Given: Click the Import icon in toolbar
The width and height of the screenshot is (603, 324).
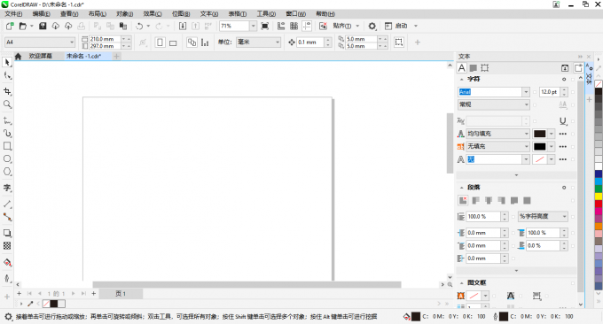Looking at the screenshot, I should click(183, 26).
